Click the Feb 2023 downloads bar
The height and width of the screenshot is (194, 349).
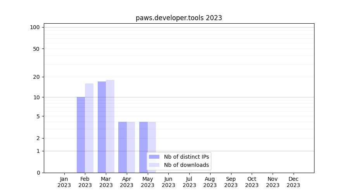[x=89, y=128]
